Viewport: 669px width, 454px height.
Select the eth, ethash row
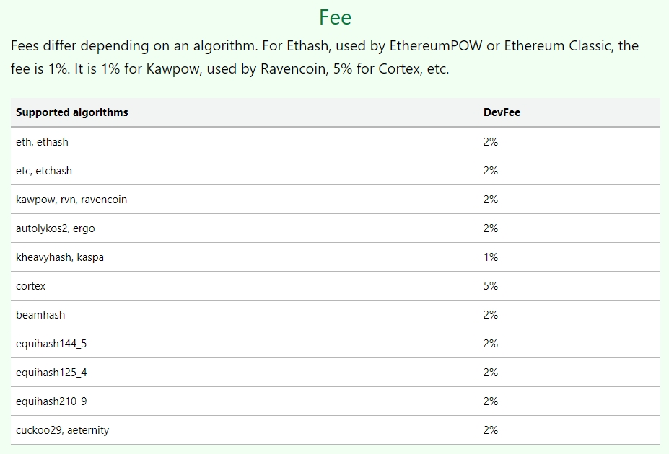click(43, 142)
